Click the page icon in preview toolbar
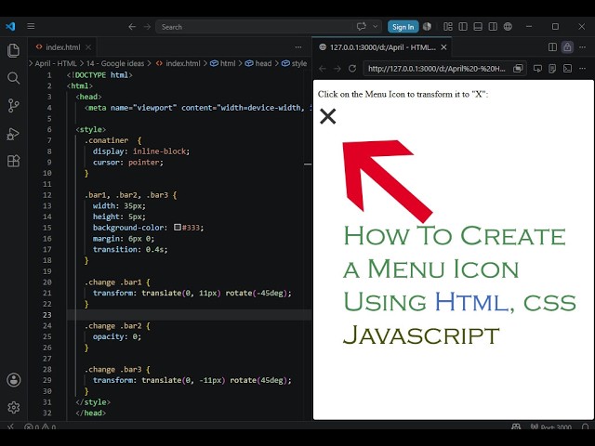The height and width of the screenshot is (446, 595). [552, 69]
